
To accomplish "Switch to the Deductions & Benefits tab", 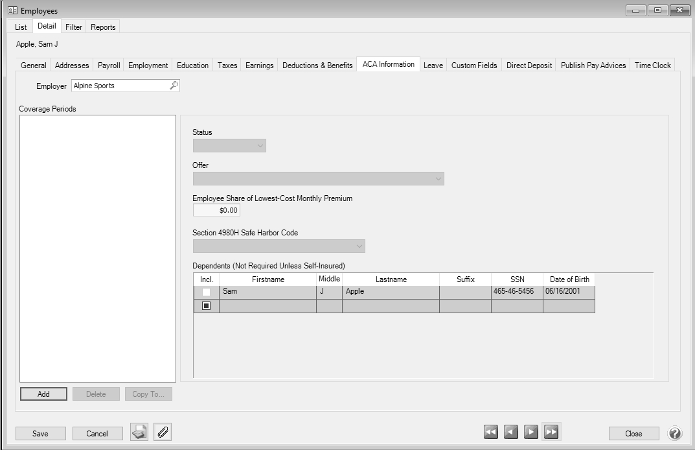I will [317, 65].
